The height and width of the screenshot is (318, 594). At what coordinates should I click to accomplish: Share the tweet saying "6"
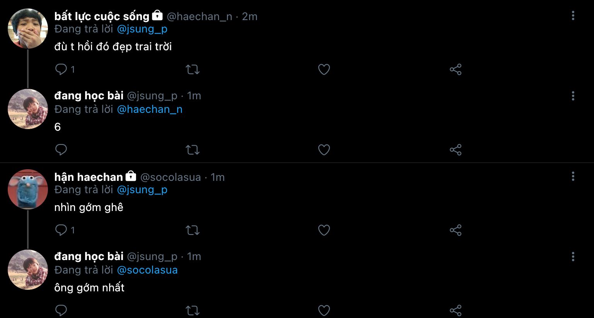coord(456,150)
